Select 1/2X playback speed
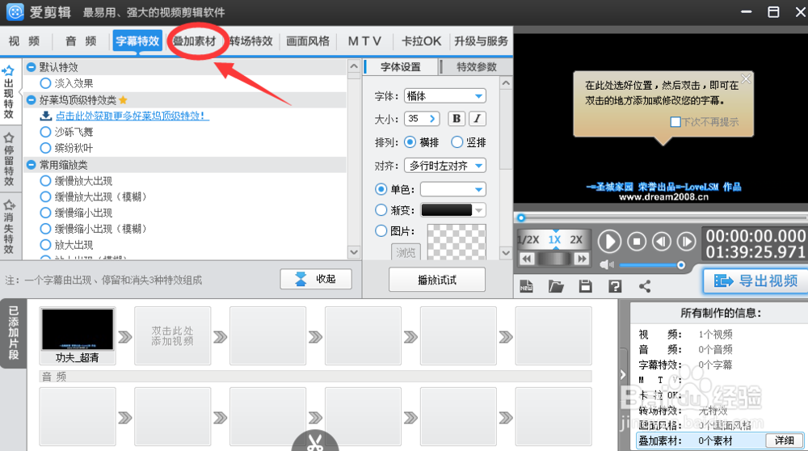Viewport: 808px width, 451px height. (528, 240)
